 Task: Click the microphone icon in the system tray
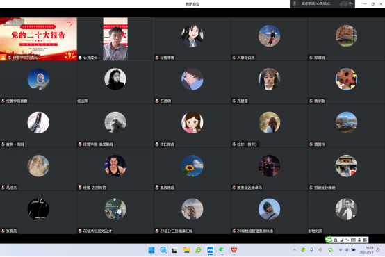[x=311, y=250]
